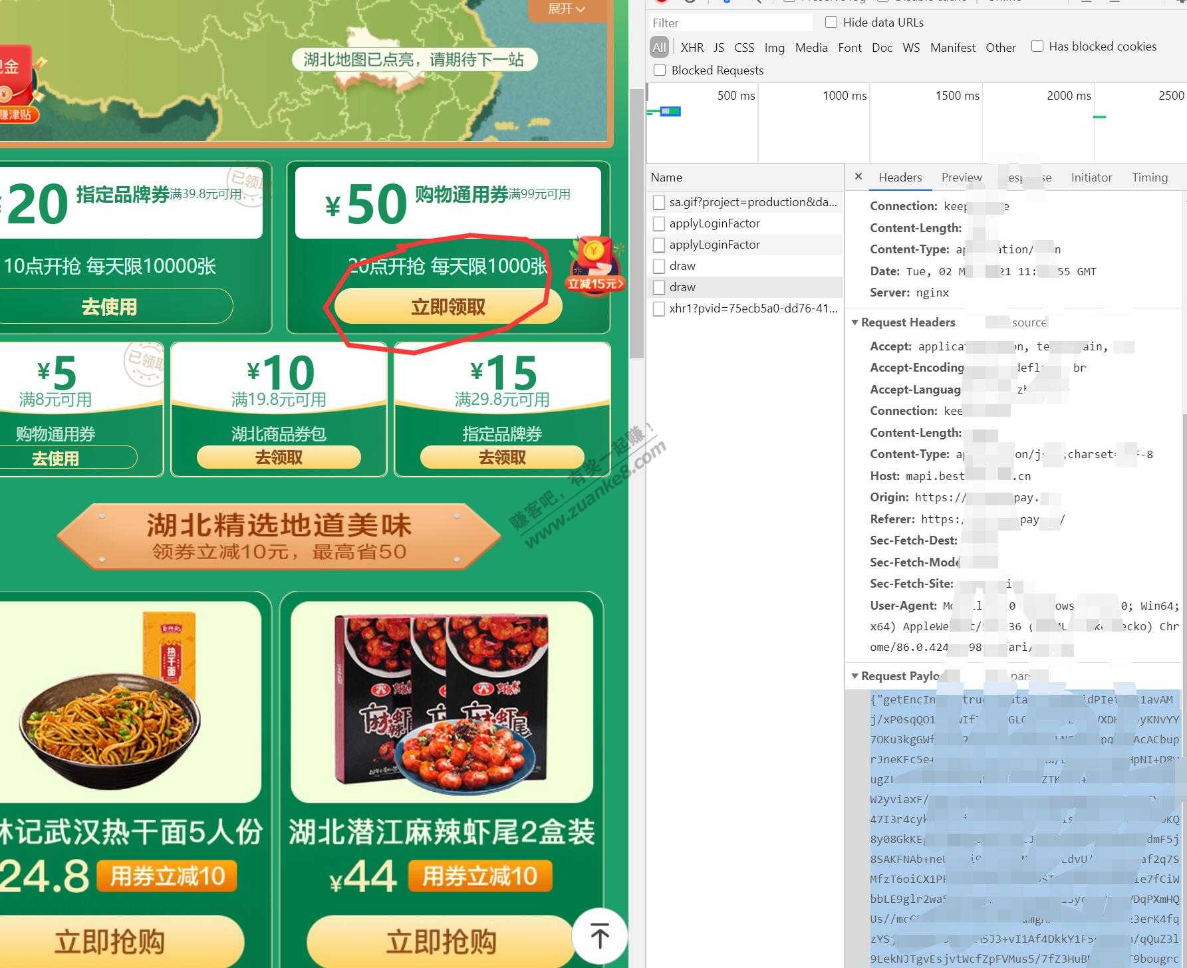
Task: Collapse the Request Payload section
Action: point(855,676)
